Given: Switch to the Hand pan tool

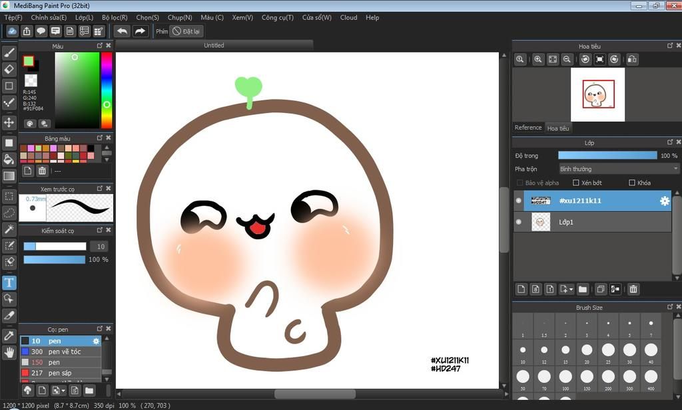Looking at the screenshot, I should point(9,352).
